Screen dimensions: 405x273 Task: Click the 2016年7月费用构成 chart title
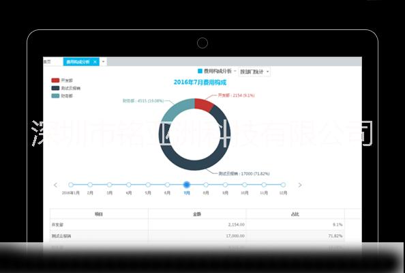(x=200, y=83)
